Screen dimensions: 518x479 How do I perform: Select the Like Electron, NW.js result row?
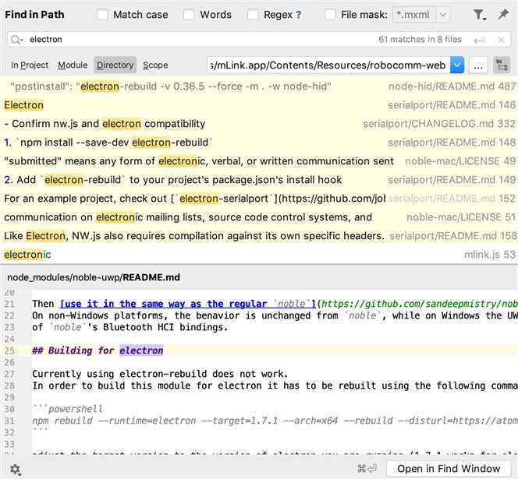coord(259,236)
